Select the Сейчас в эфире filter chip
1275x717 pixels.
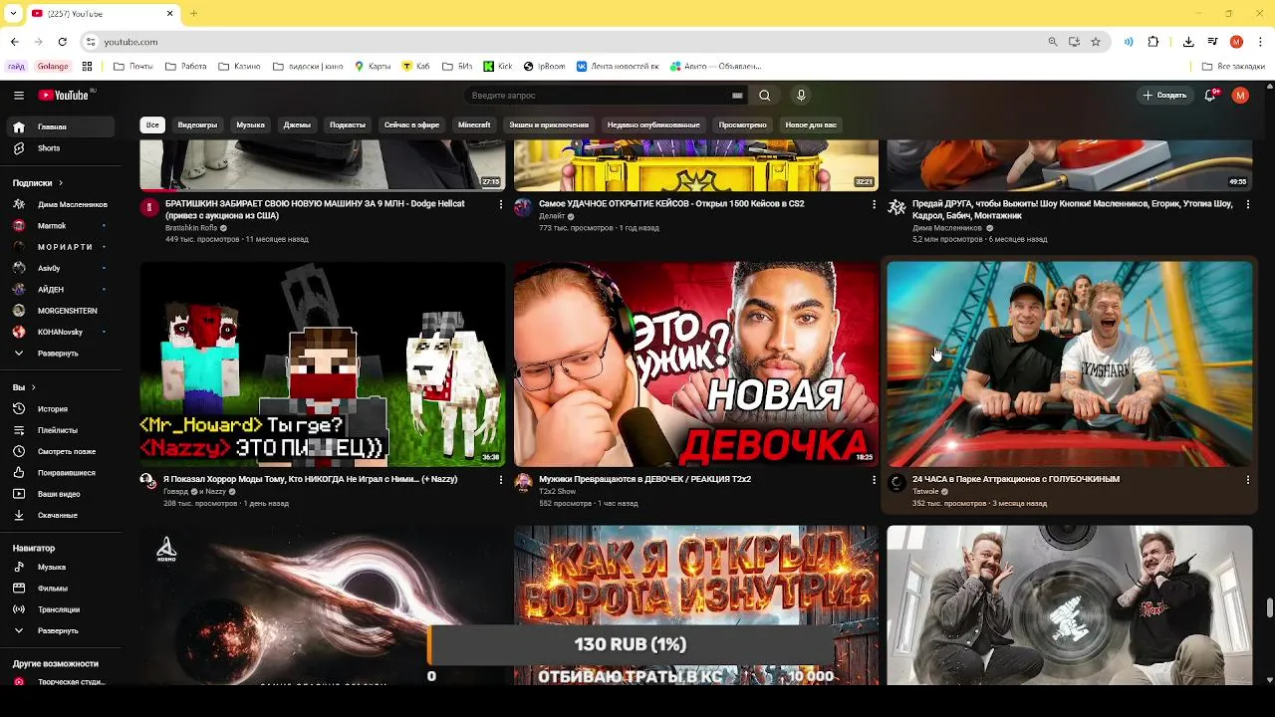(x=411, y=125)
